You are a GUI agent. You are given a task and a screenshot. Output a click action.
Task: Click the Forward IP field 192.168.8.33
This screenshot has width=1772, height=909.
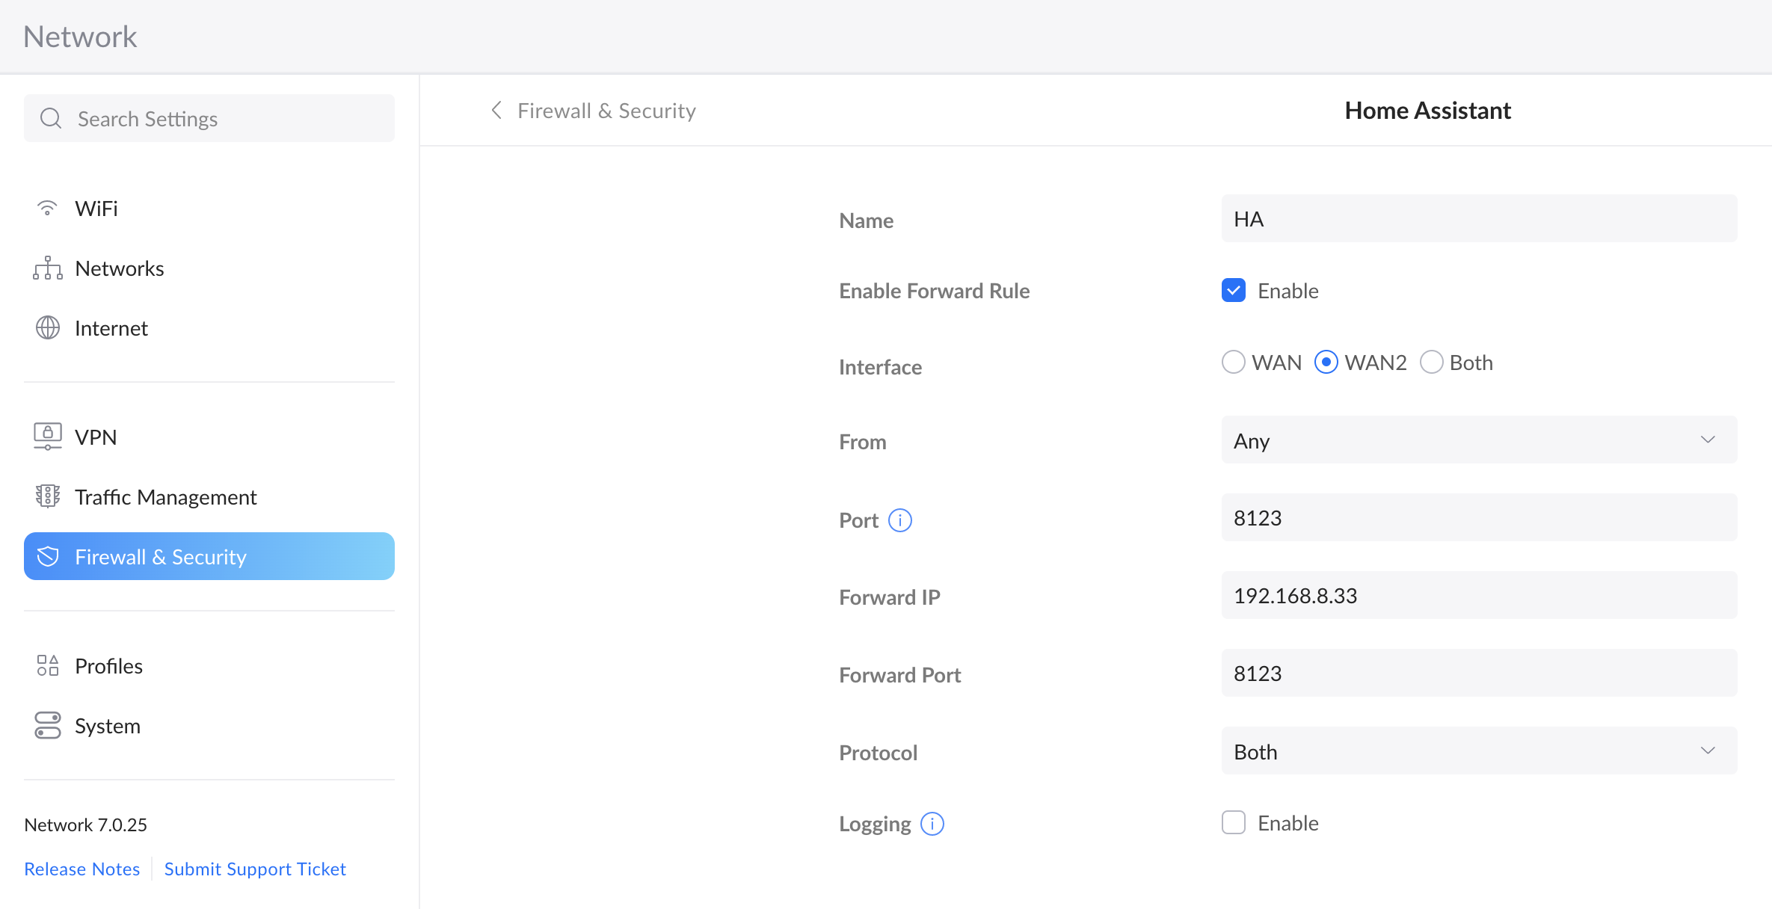point(1479,595)
